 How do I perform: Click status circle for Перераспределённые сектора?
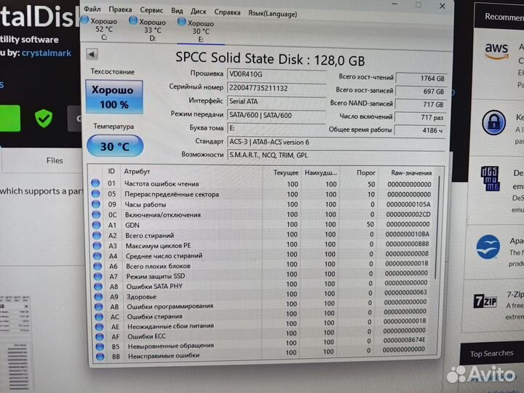96,193
